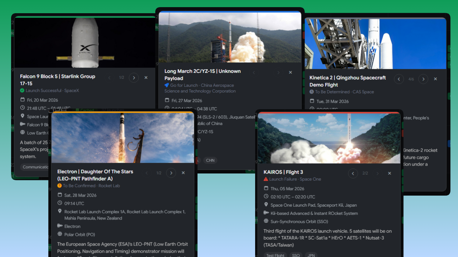Click Launch Failure · Space One text

[295, 179]
